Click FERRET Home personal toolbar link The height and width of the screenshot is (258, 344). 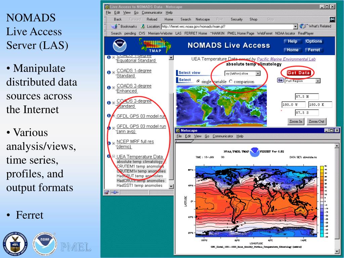pos(196,33)
